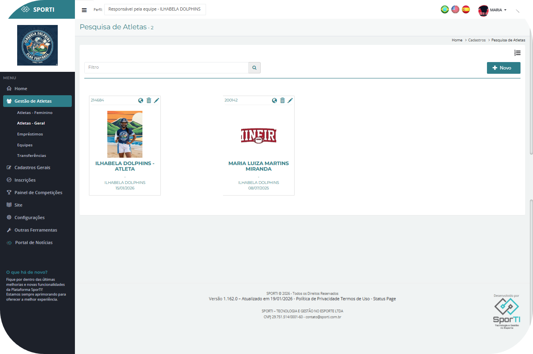533x354 pixels.
Task: Click into the Filtro input field
Action: tap(166, 68)
